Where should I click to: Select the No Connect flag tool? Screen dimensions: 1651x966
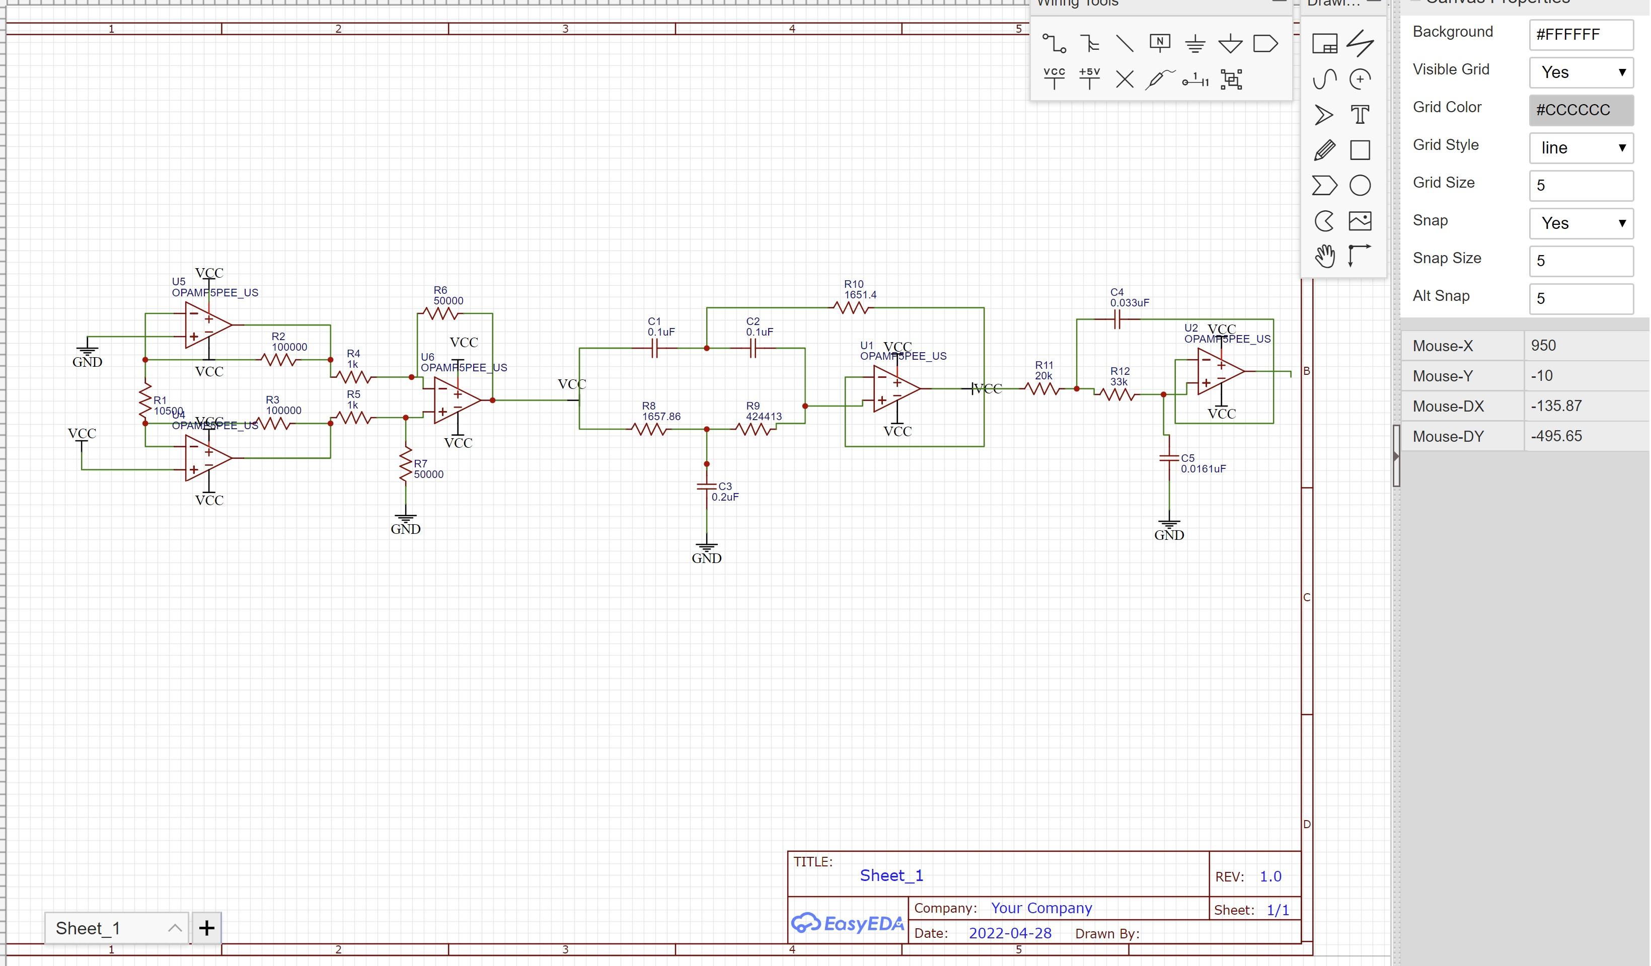pyautogui.click(x=1125, y=80)
